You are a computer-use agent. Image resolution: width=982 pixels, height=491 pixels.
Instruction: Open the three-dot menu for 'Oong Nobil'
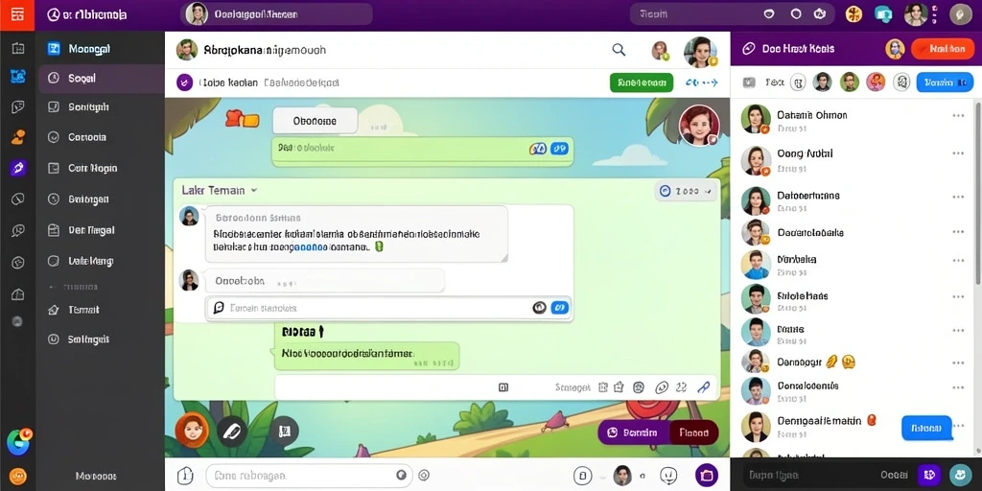coord(958,153)
